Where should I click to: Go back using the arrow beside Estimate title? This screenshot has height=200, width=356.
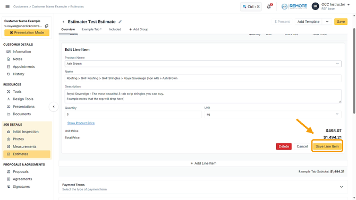click(63, 22)
